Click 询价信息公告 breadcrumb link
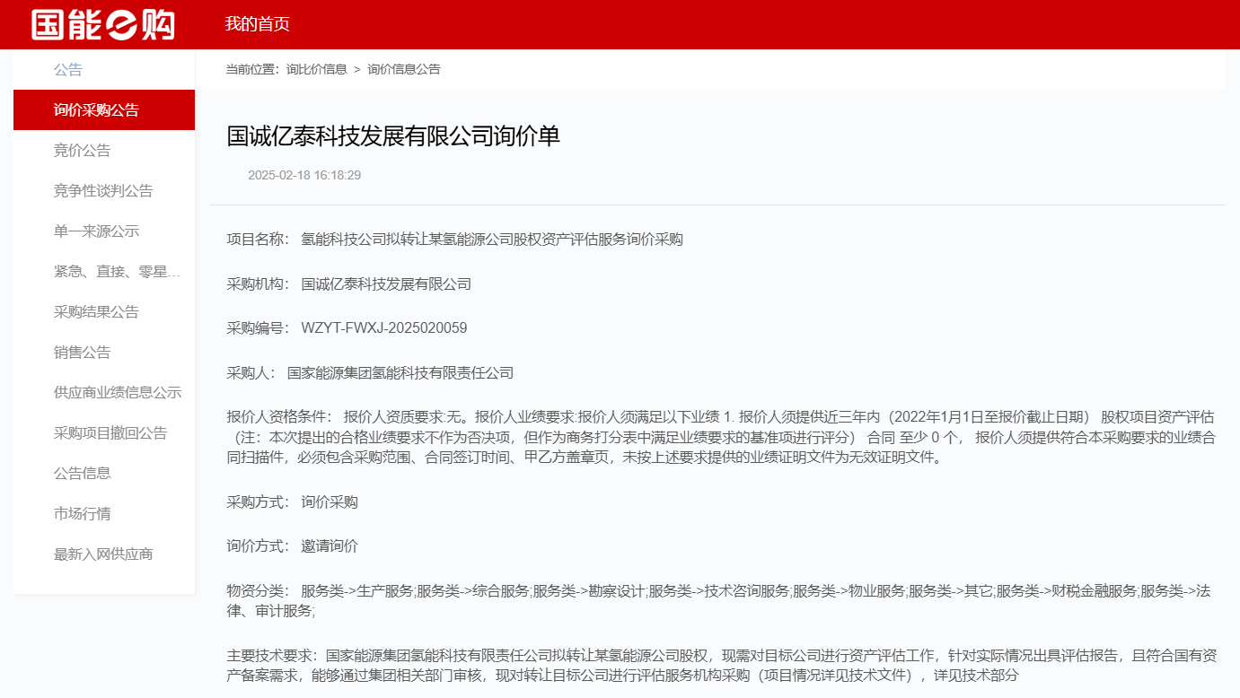 click(404, 69)
